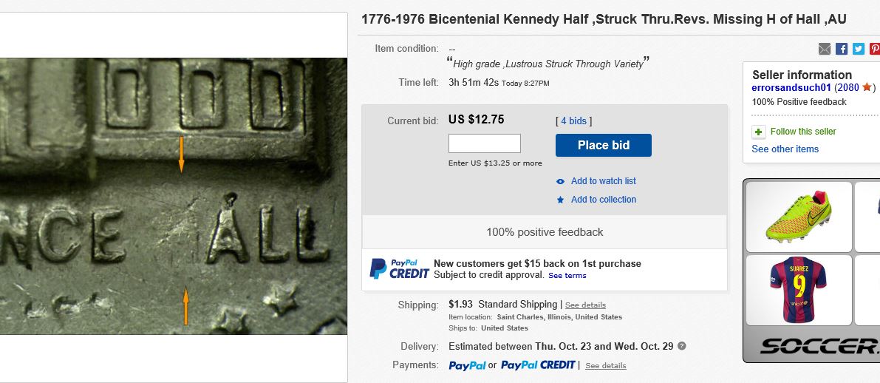Open the Suarez number 9 jersey ad

point(798,290)
